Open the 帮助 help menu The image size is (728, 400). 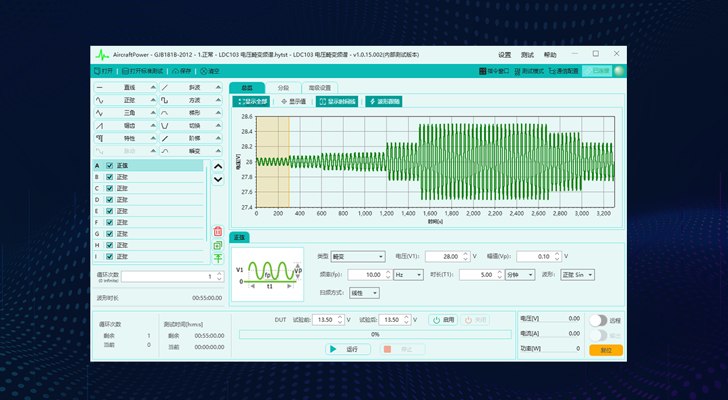tap(550, 55)
